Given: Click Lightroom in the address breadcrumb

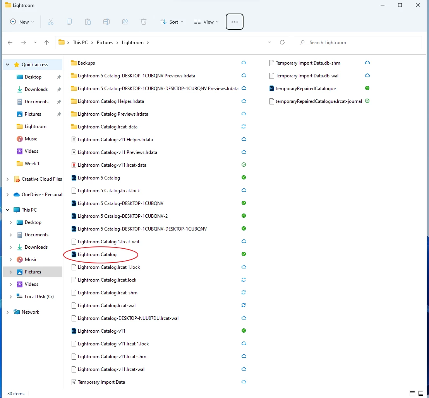Looking at the screenshot, I should coord(133,43).
